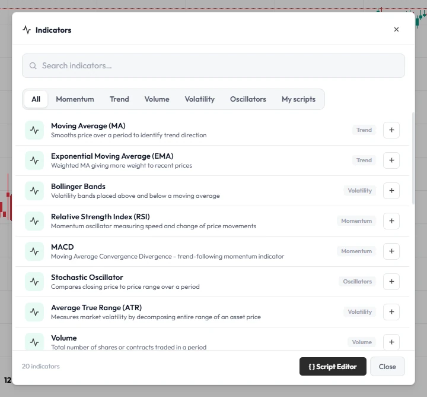Switch to the Momentum tab
Image resolution: width=427 pixels, height=397 pixels.
pos(75,99)
